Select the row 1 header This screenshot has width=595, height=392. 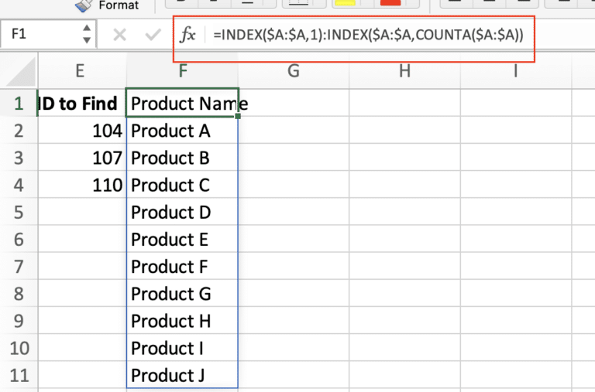click(x=18, y=104)
